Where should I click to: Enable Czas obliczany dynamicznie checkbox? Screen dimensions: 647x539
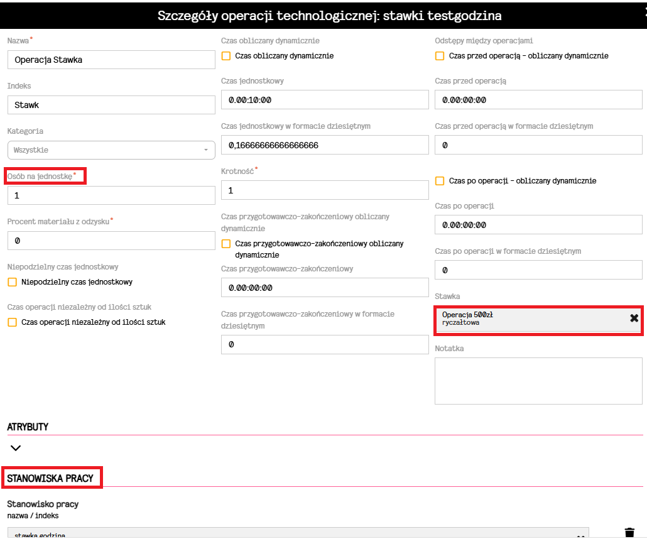226,56
